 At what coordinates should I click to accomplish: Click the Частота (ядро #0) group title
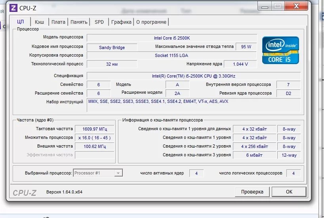(x=35, y=120)
